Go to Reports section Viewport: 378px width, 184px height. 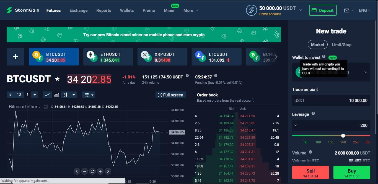(x=103, y=10)
